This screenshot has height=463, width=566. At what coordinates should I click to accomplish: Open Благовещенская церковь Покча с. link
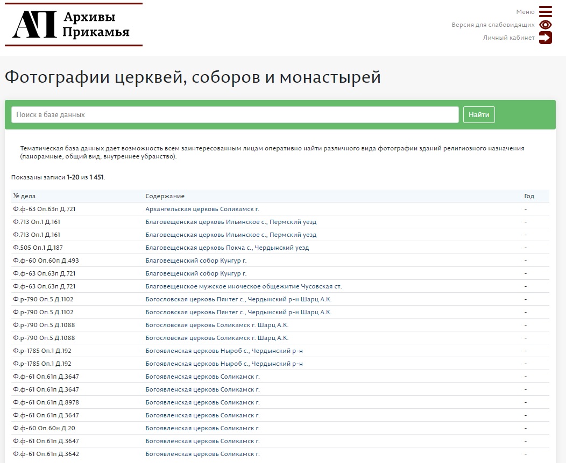point(227,248)
